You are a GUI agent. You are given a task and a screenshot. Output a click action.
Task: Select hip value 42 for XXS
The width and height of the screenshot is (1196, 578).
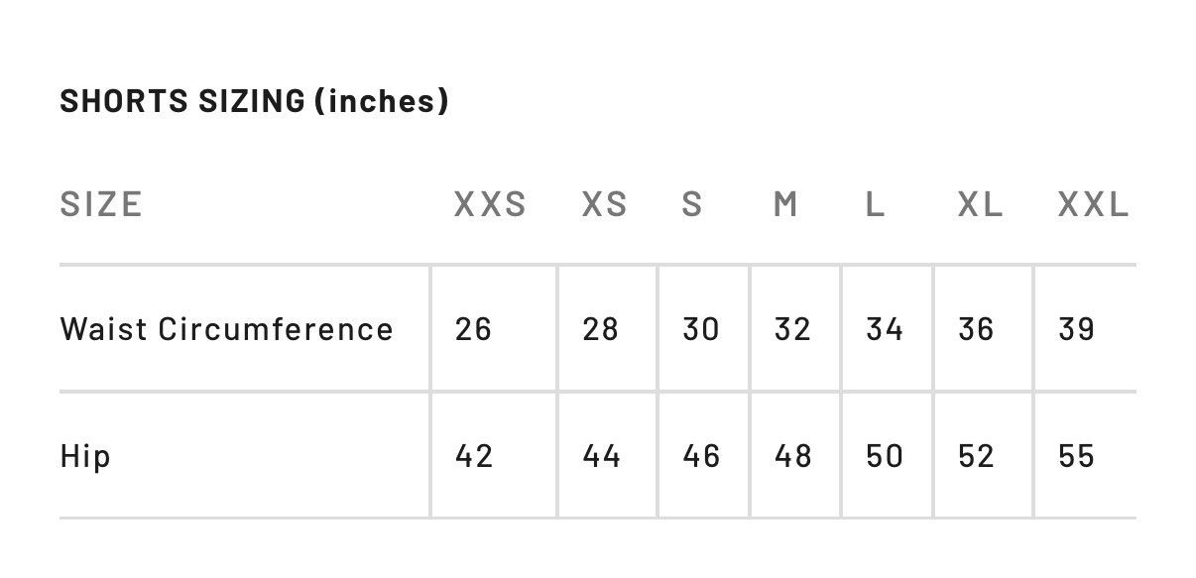[473, 456]
